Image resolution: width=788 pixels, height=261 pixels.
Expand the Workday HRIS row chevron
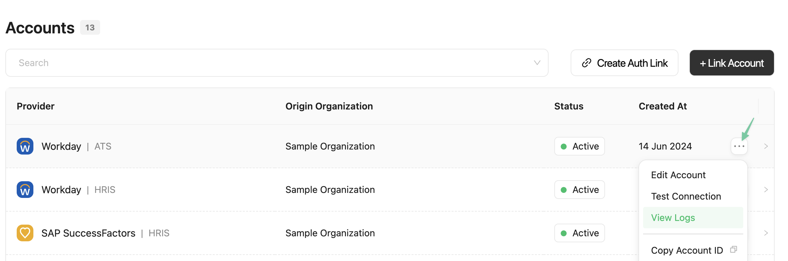click(x=766, y=189)
